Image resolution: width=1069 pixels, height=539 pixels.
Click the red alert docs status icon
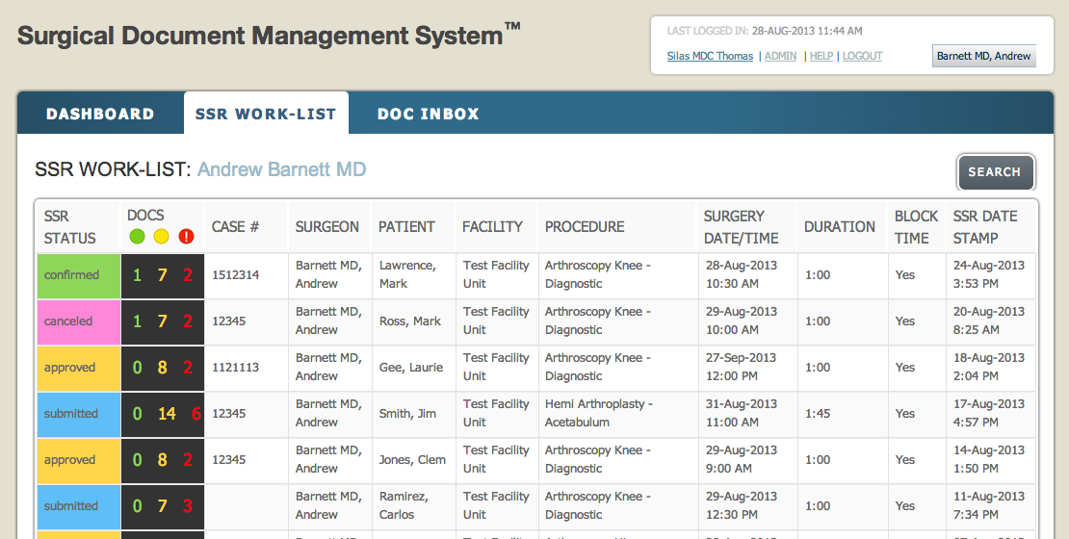coord(186,236)
